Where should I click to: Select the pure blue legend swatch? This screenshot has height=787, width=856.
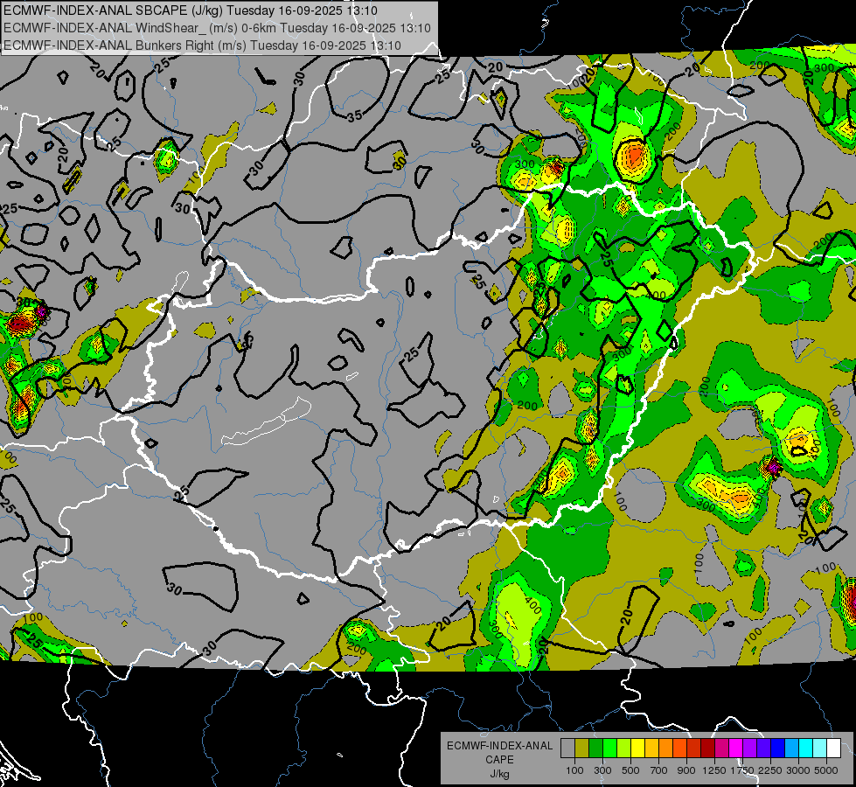[x=778, y=749]
